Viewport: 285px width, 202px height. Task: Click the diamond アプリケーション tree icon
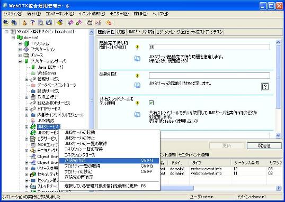(x=26, y=49)
